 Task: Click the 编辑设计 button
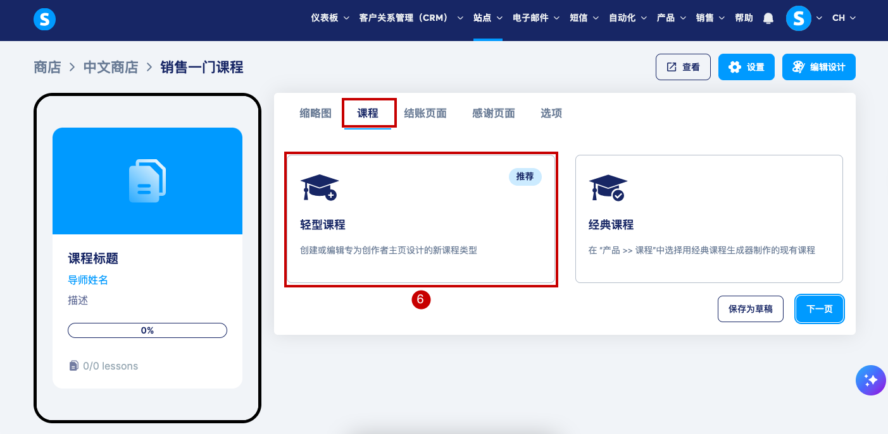tap(819, 67)
